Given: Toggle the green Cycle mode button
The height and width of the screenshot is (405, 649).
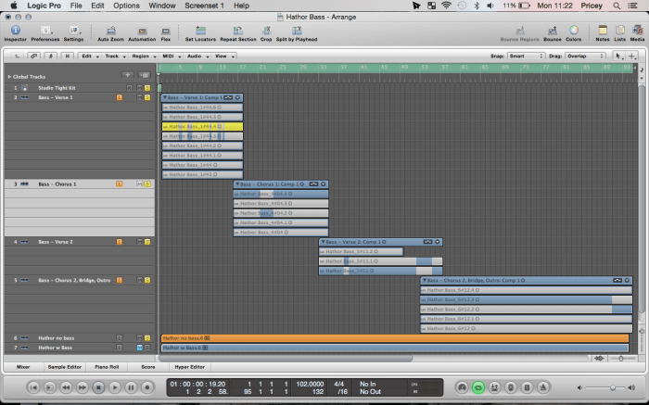Looking at the screenshot, I should click(478, 386).
